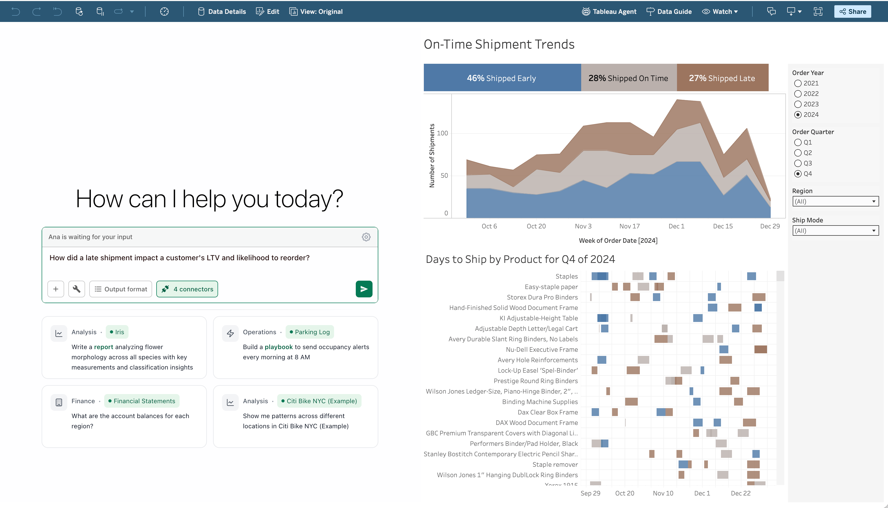Open Data Details
The height and width of the screenshot is (508, 888).
click(x=222, y=11)
